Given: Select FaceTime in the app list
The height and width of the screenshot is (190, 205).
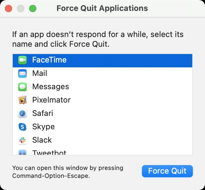Looking at the screenshot, I should point(49,60).
